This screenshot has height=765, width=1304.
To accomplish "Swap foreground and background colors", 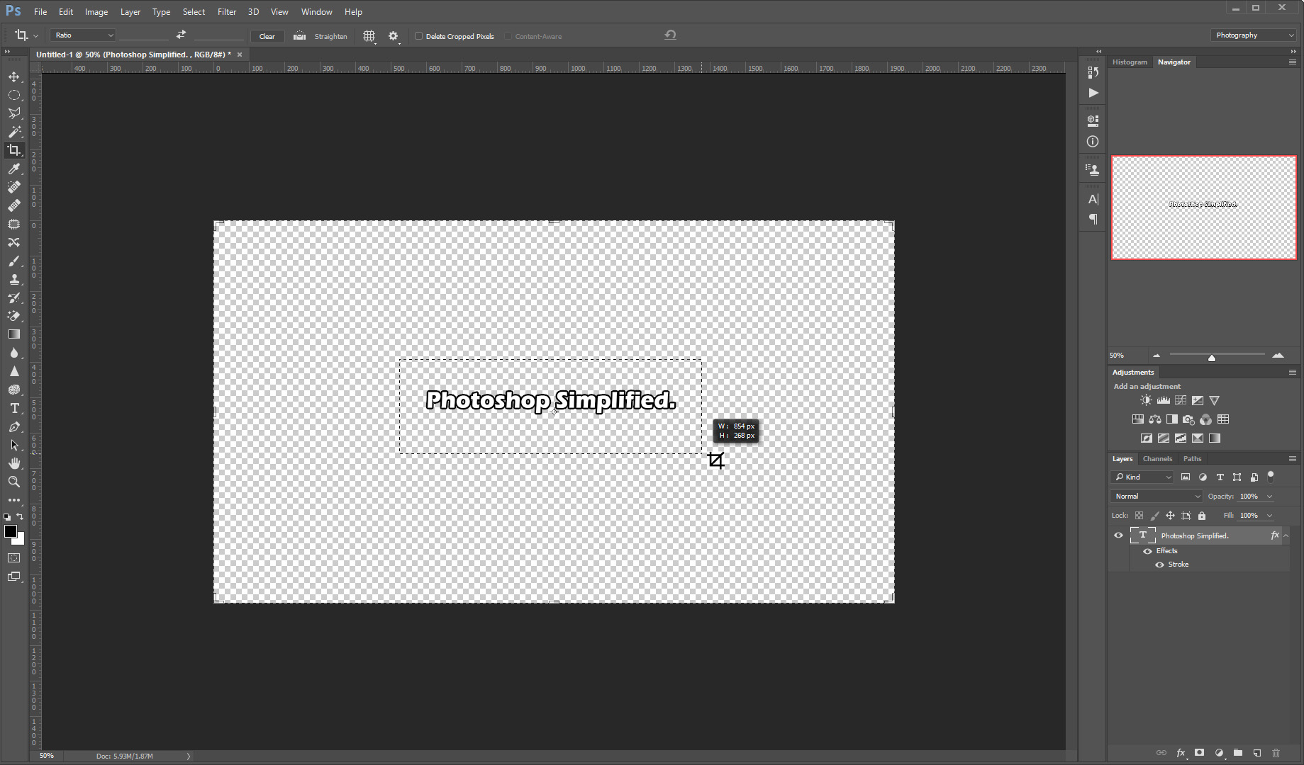I will (20, 516).
